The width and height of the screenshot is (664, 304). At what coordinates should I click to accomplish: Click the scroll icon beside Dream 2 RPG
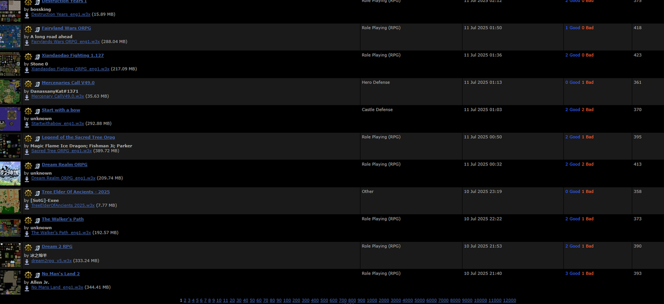click(x=37, y=248)
